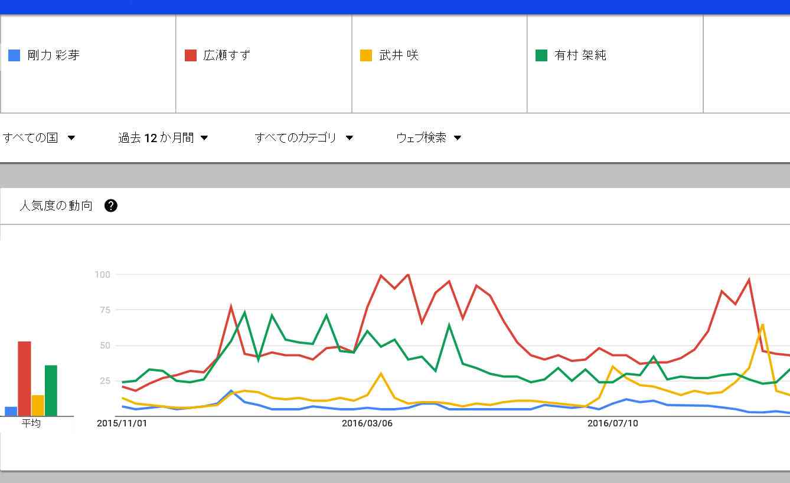Select the 剛力 彩芽 search term box

(x=88, y=64)
